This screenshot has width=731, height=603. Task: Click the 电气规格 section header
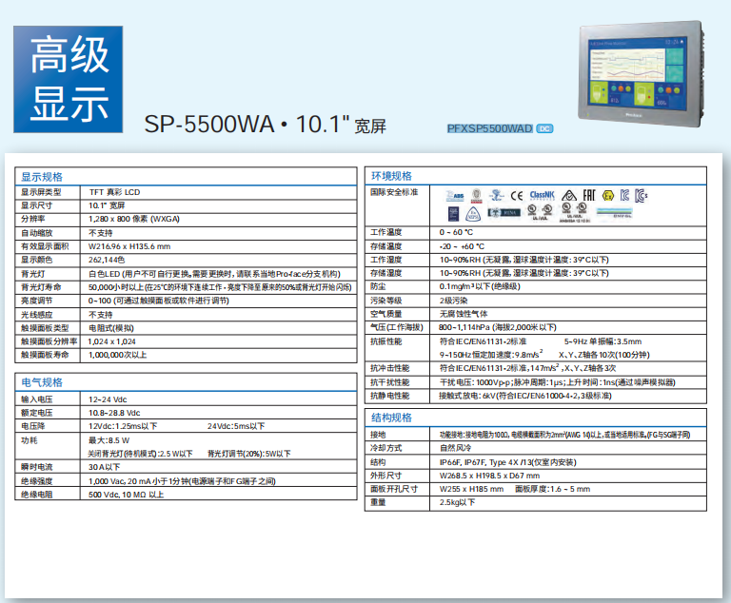42,382
